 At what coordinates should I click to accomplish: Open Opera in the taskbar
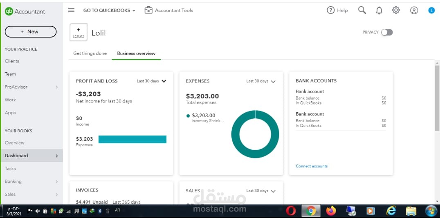291,211
